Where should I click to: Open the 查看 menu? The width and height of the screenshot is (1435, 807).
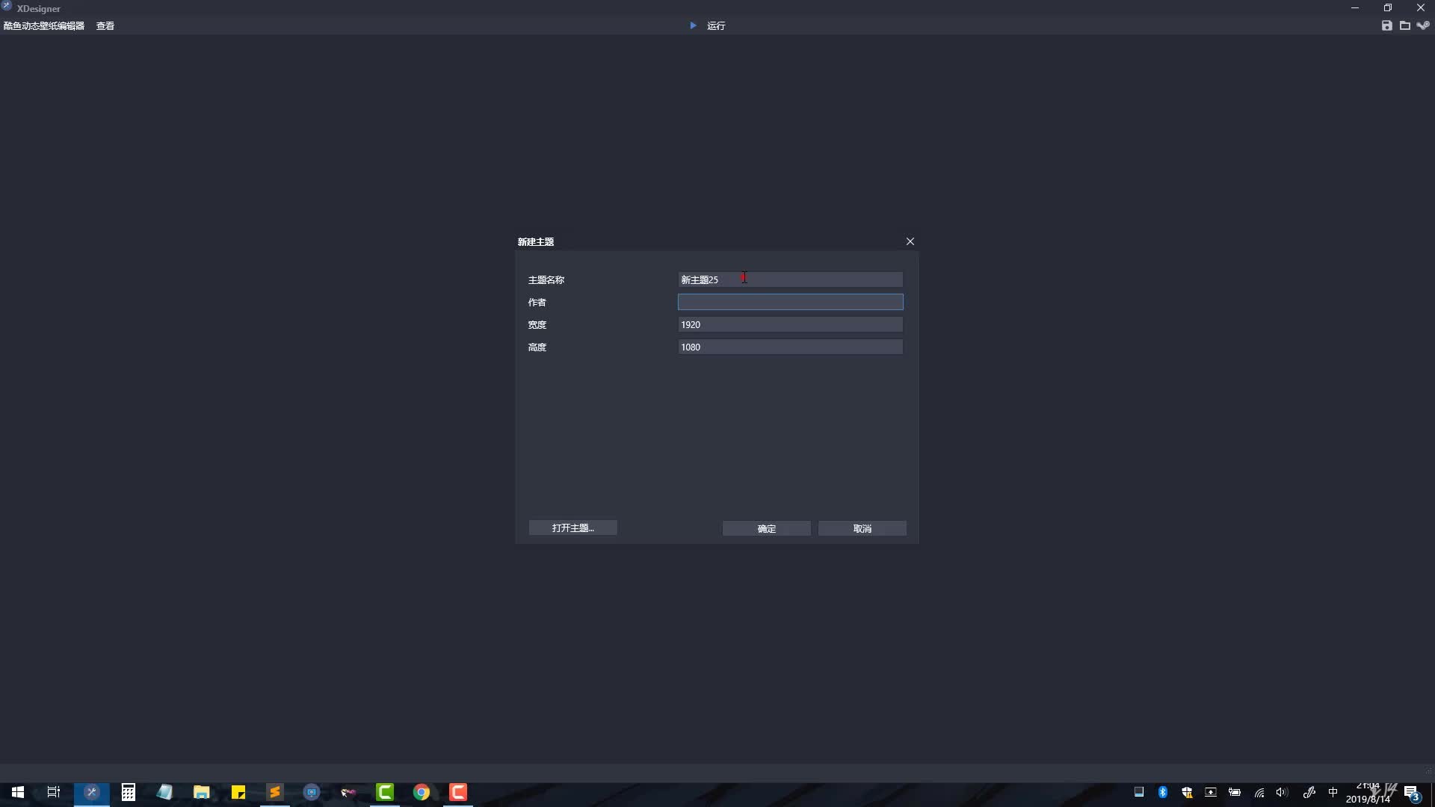coord(105,25)
